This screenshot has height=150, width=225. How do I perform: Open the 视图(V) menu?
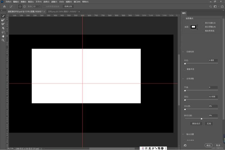click(x=69, y=2)
